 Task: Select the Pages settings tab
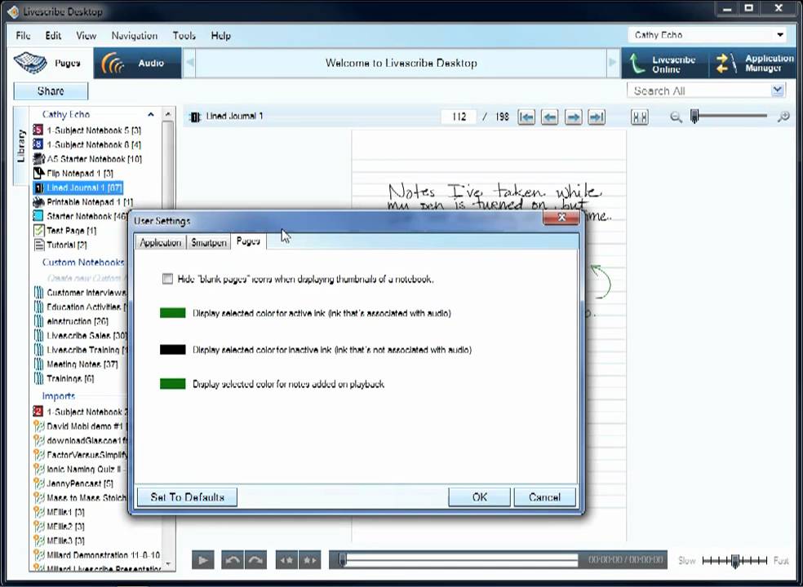point(248,241)
